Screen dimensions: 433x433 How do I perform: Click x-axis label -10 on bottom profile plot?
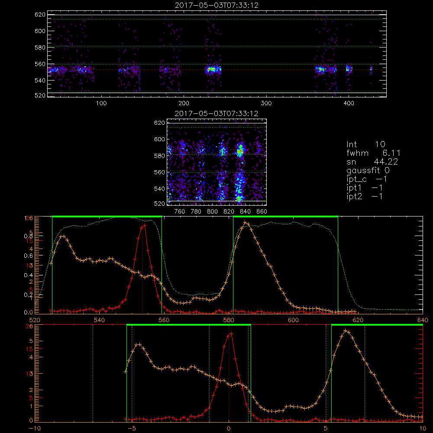35,429
